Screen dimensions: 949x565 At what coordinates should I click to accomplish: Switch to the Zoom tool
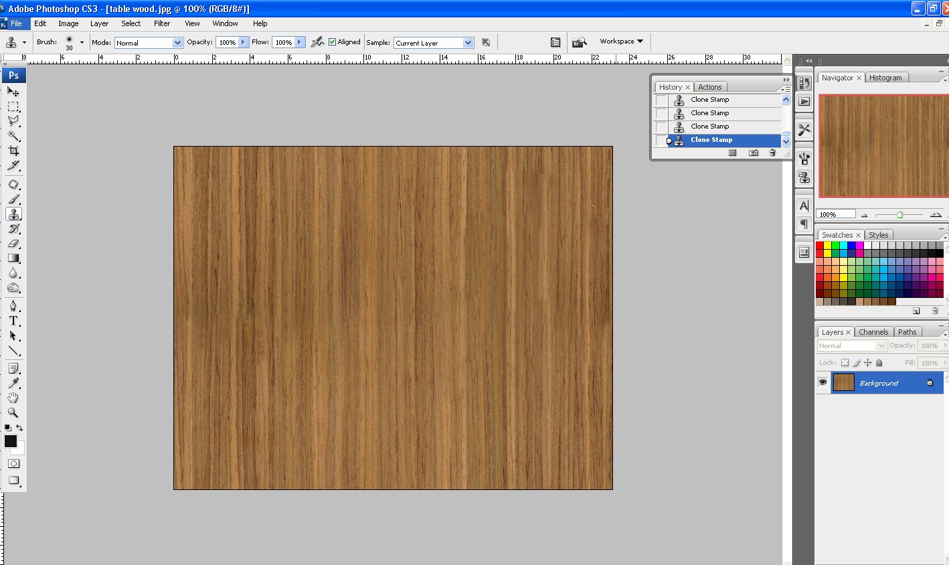[13, 413]
